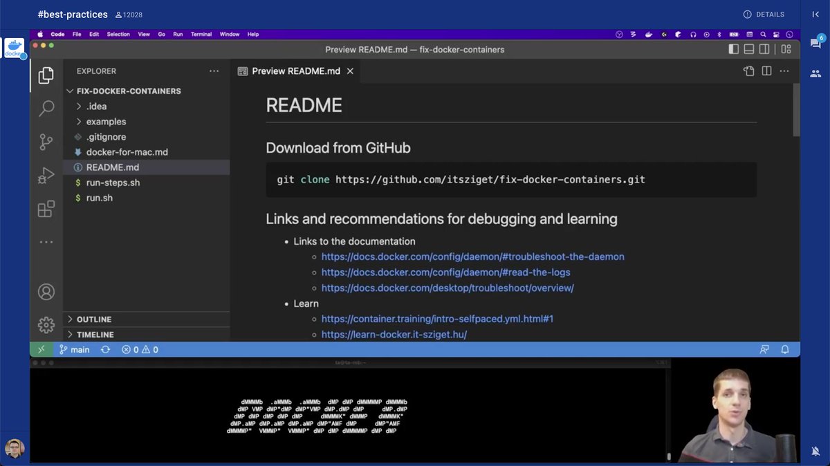Viewport: 830px width, 466px height.
Task: Open the Accounts menu icon
Action: (46, 292)
